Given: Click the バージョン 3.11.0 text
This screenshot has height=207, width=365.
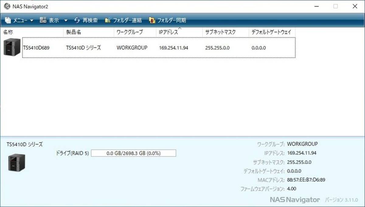Looking at the screenshot, I should [342, 200].
